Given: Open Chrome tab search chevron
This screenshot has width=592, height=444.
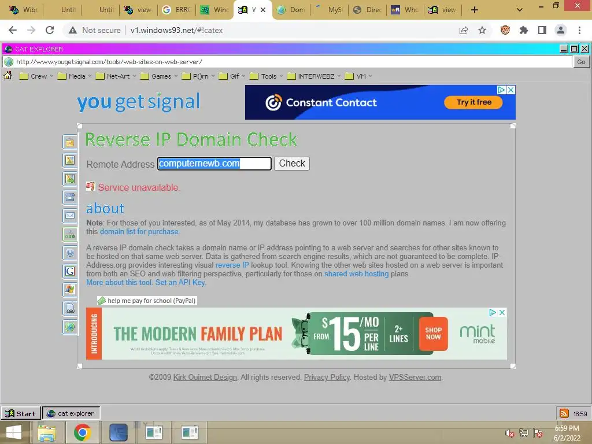Looking at the screenshot, I should tap(520, 10).
